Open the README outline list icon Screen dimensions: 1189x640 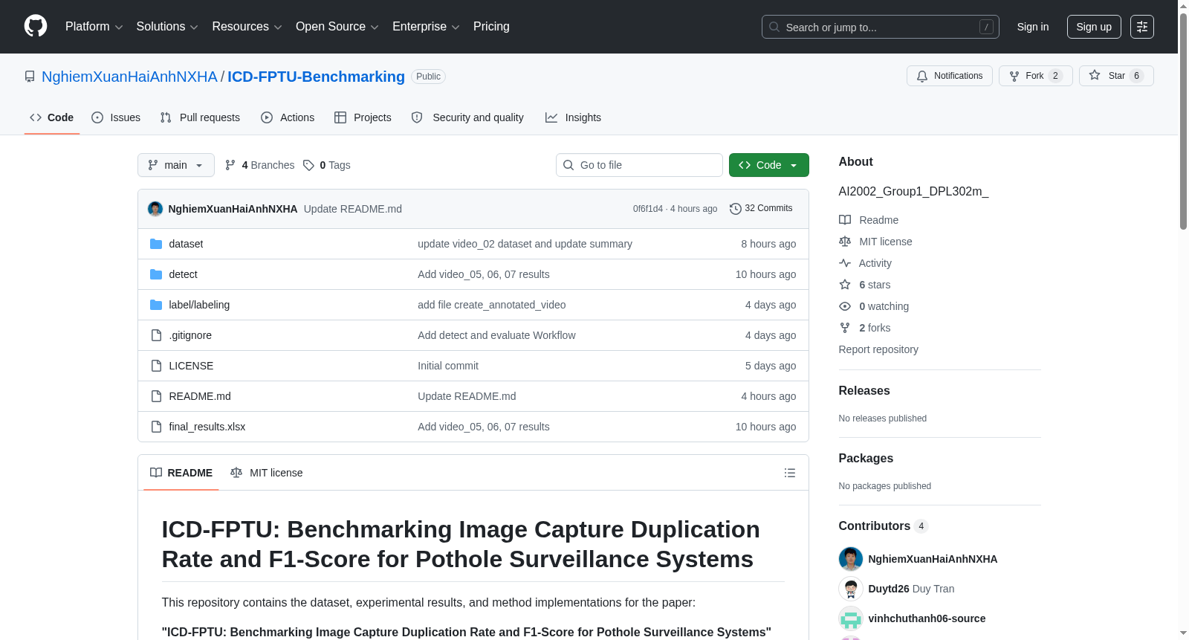tap(790, 473)
